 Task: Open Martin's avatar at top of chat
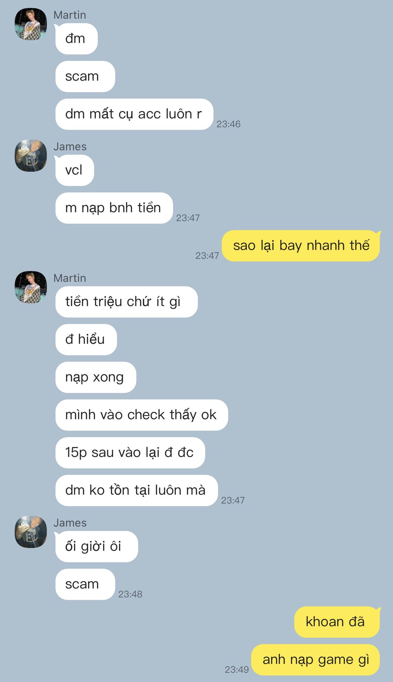[31, 24]
